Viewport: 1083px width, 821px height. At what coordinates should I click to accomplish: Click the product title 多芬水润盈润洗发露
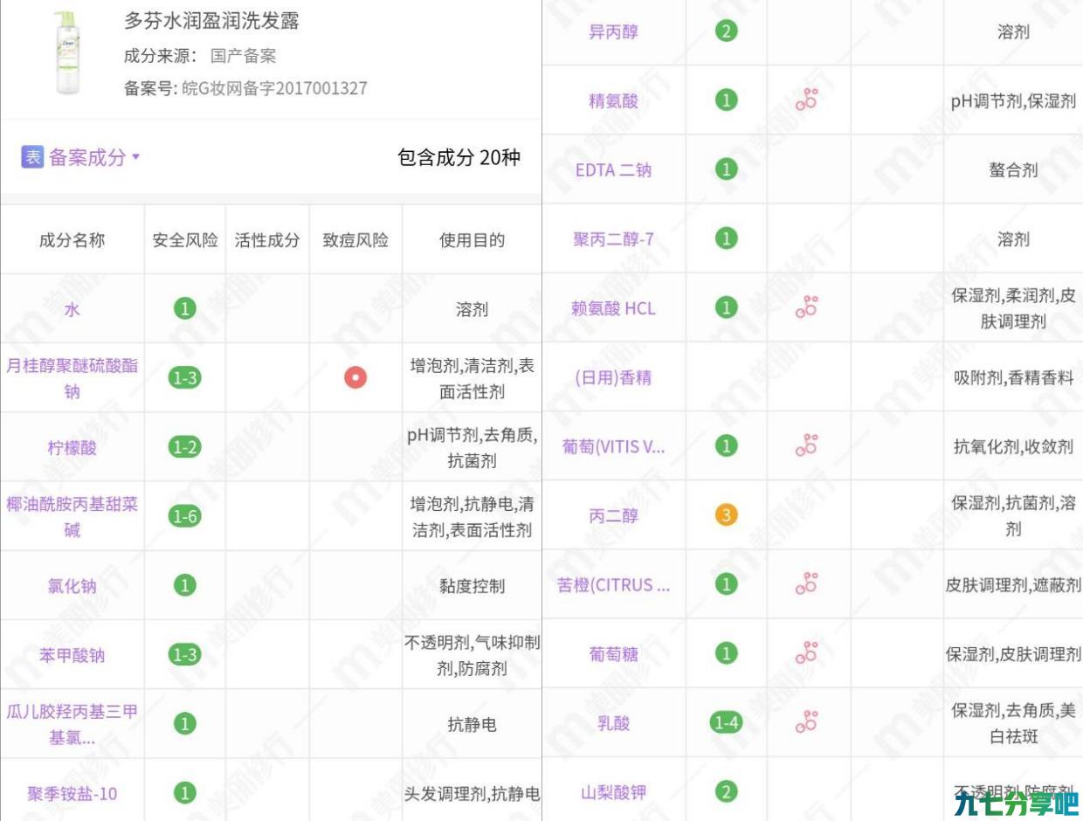[x=211, y=21]
